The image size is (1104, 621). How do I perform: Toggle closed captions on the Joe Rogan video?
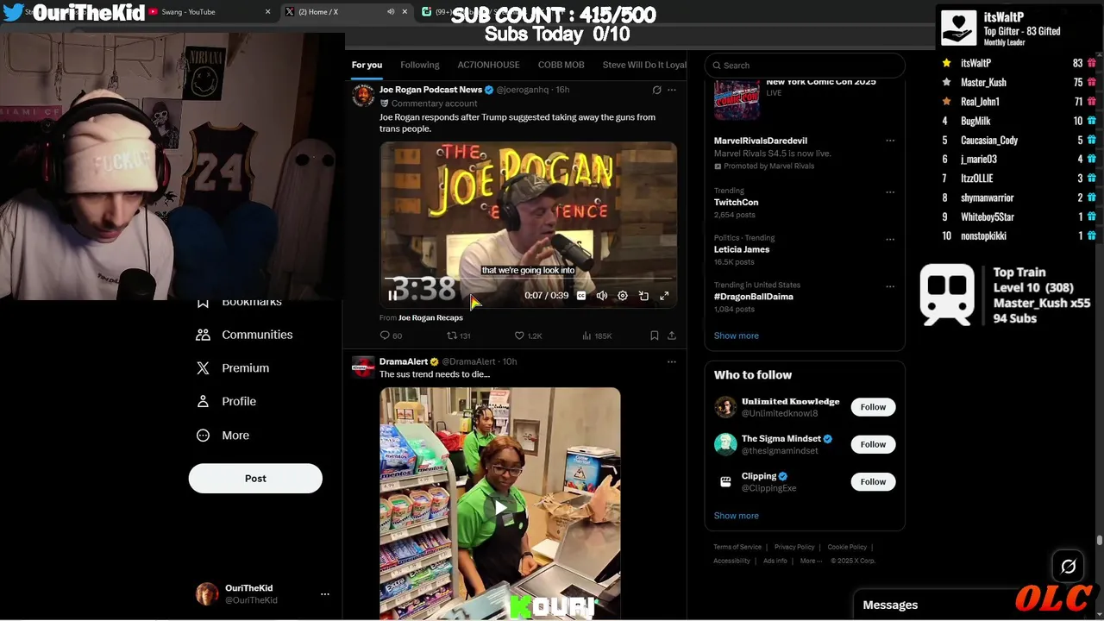581,296
